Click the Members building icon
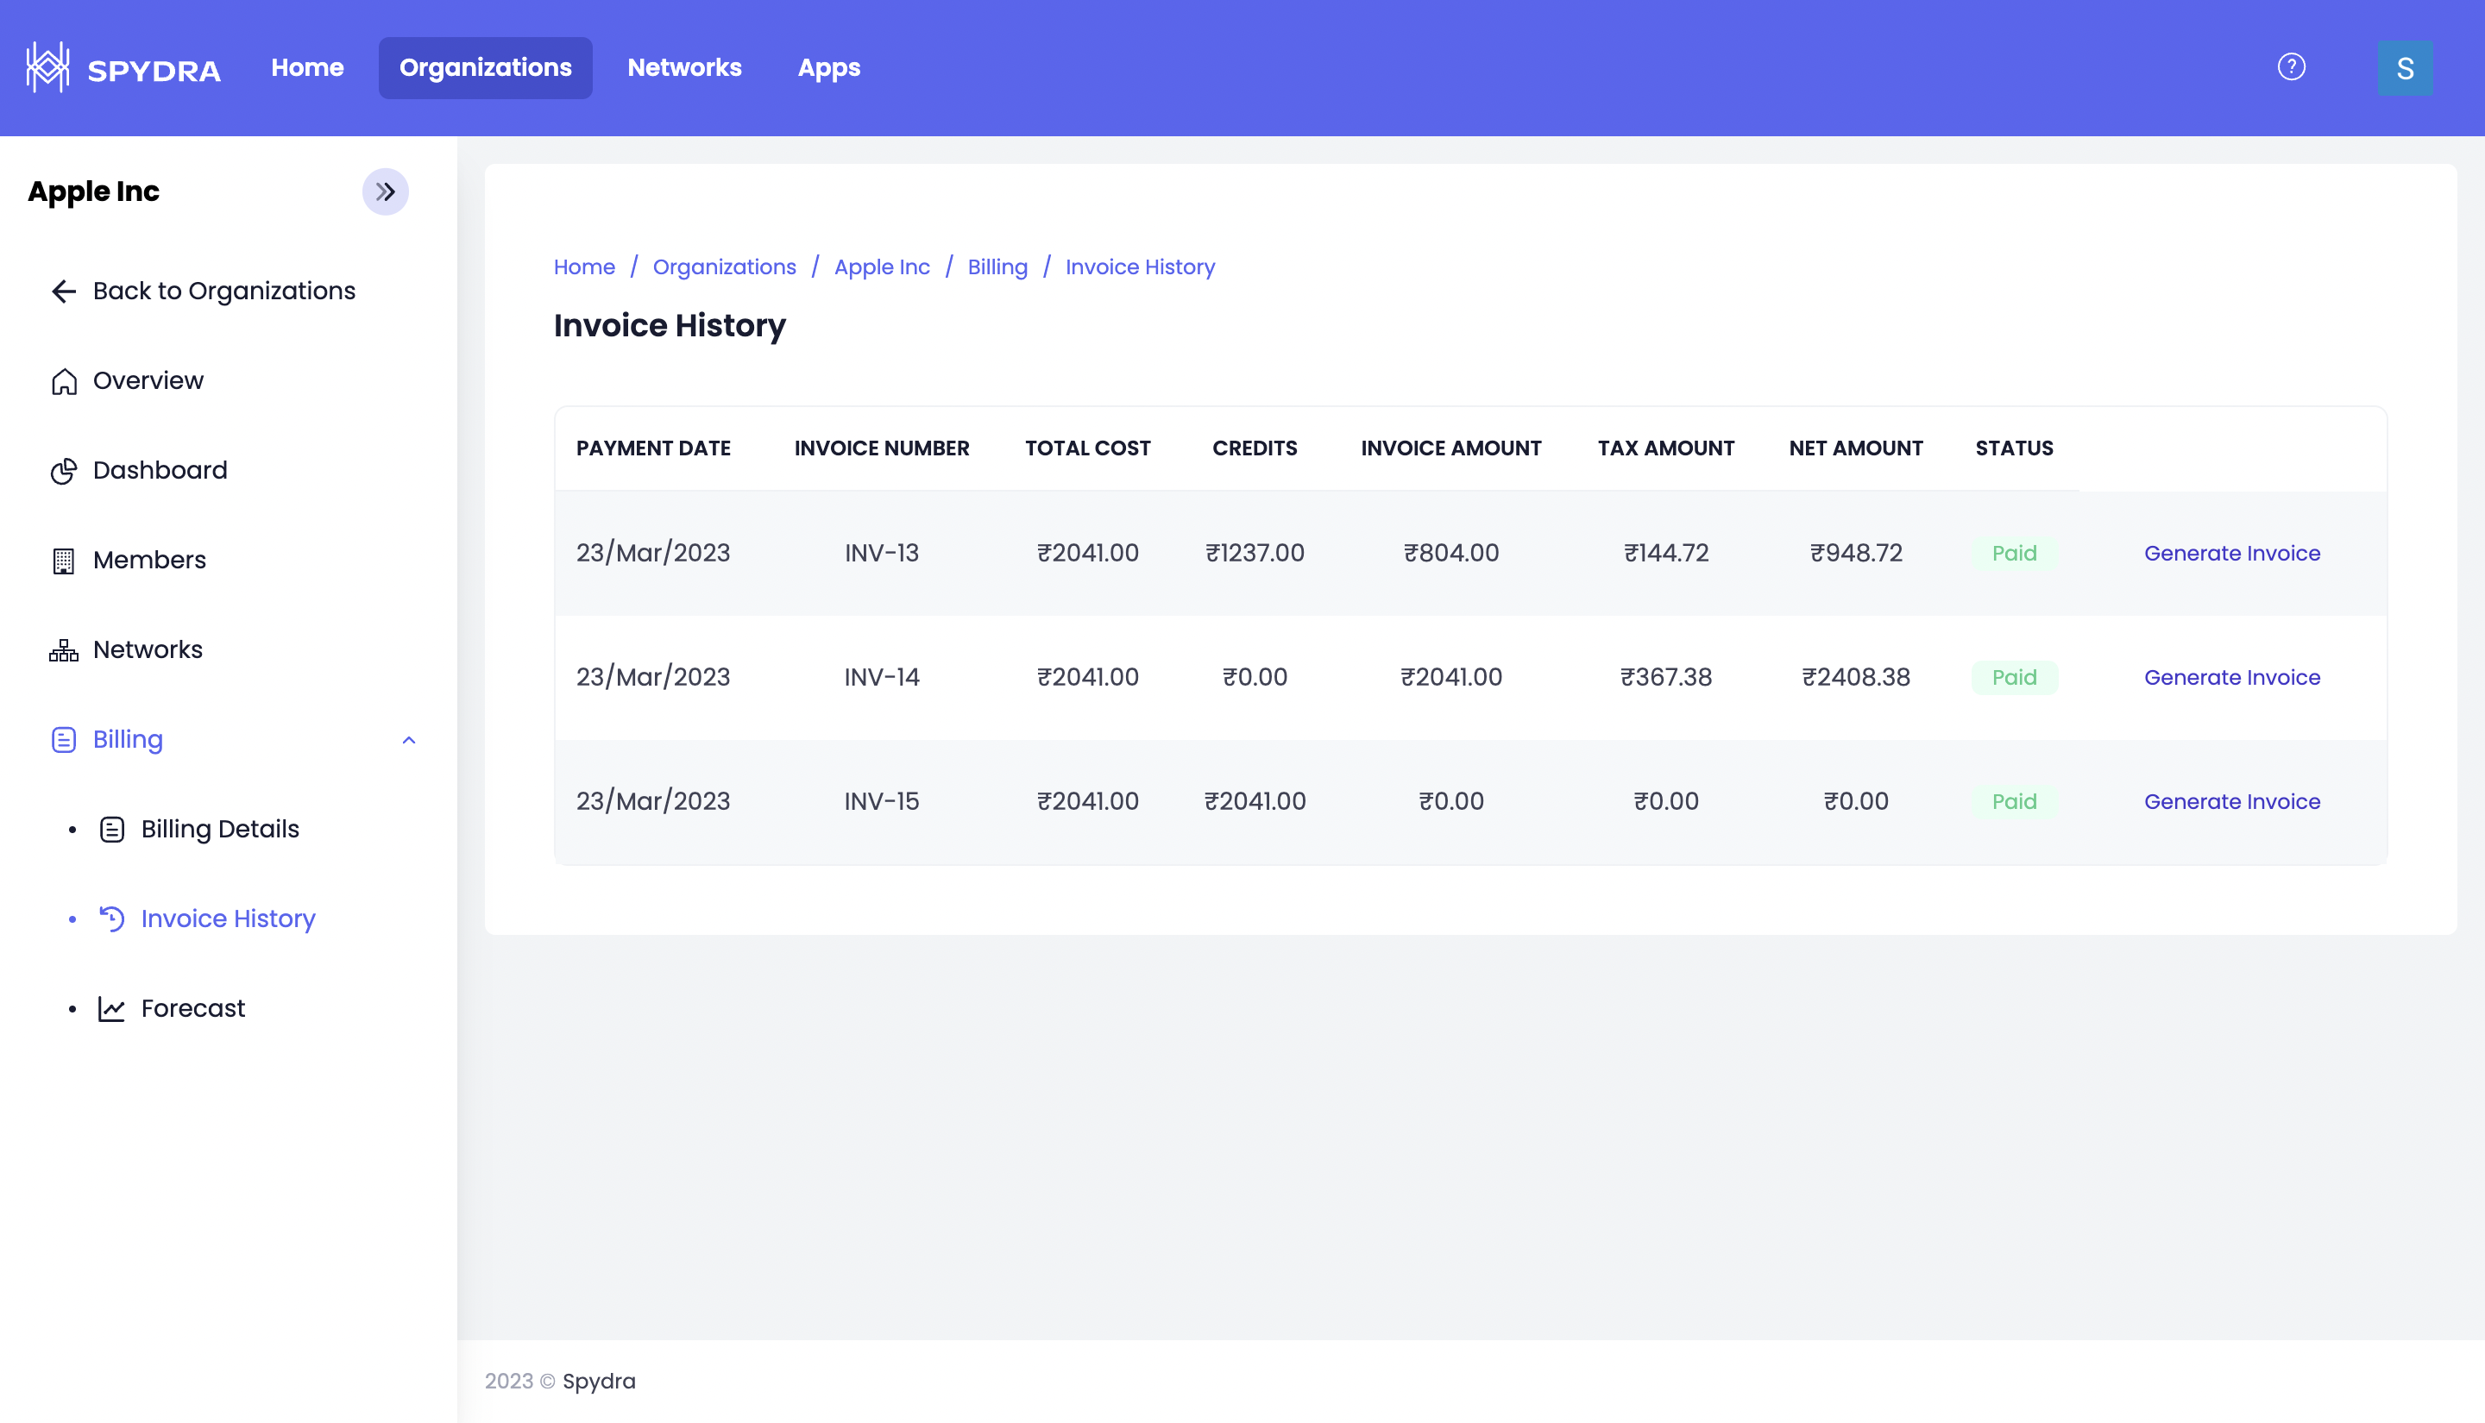 click(x=64, y=561)
